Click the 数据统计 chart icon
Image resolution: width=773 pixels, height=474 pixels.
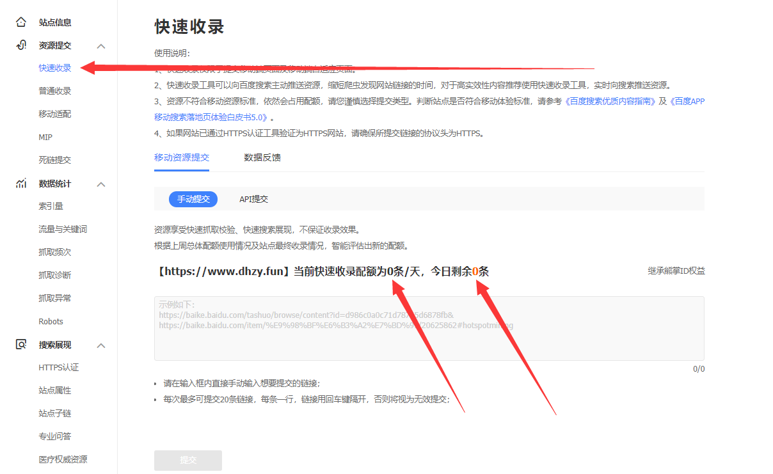point(21,184)
